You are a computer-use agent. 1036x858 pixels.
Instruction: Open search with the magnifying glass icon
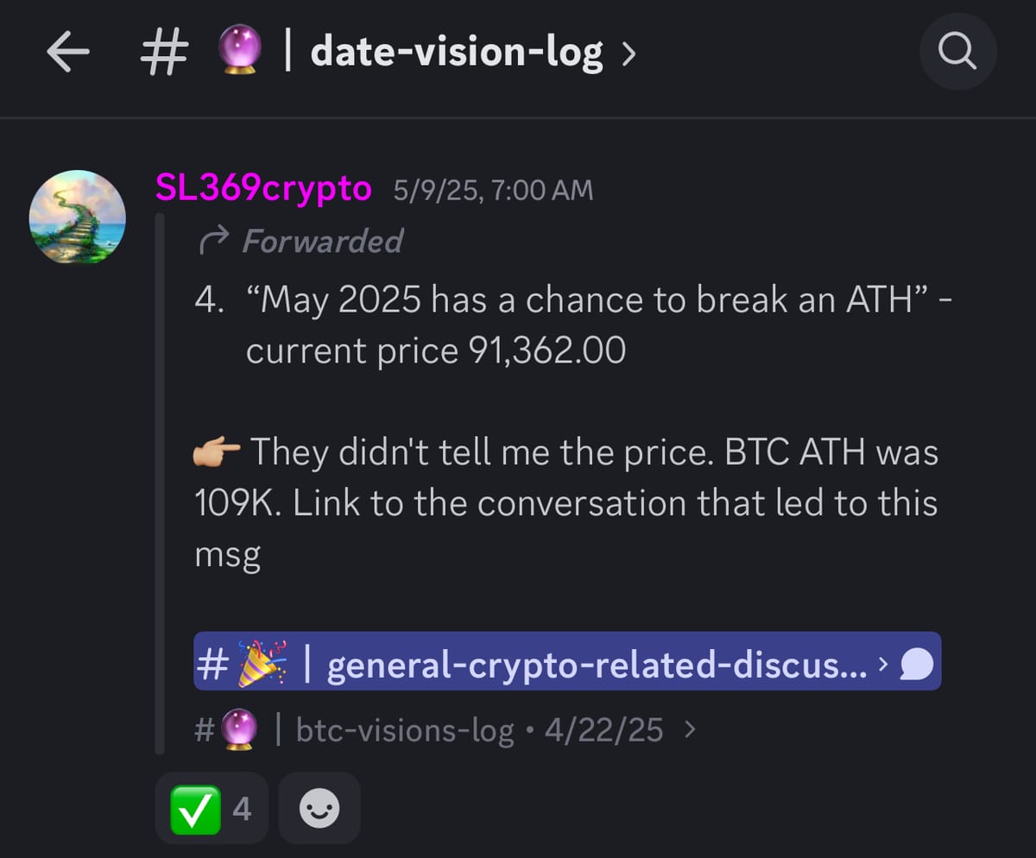tap(958, 54)
